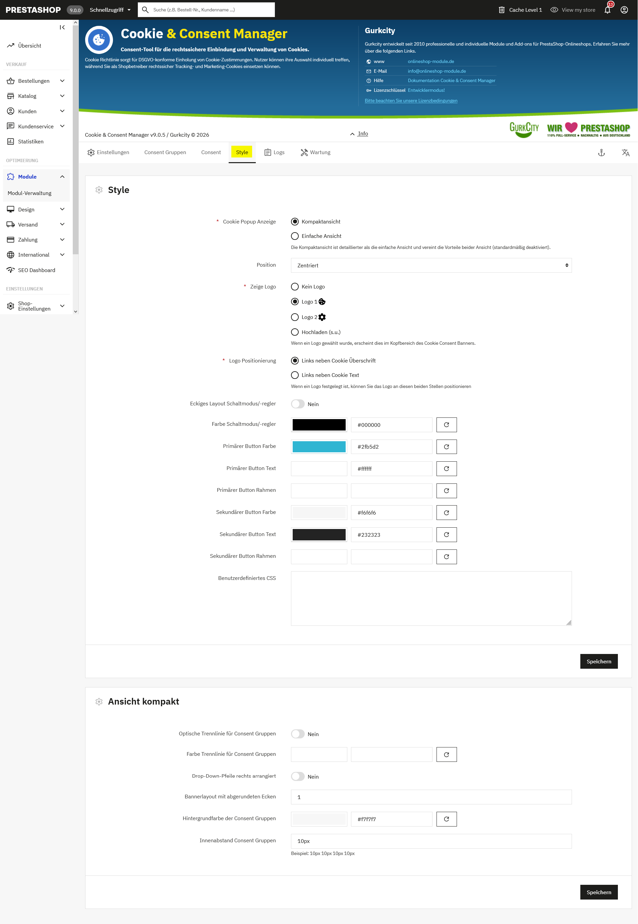Click the notifications bell icon
Screen dimensions: 638x924
607,10
